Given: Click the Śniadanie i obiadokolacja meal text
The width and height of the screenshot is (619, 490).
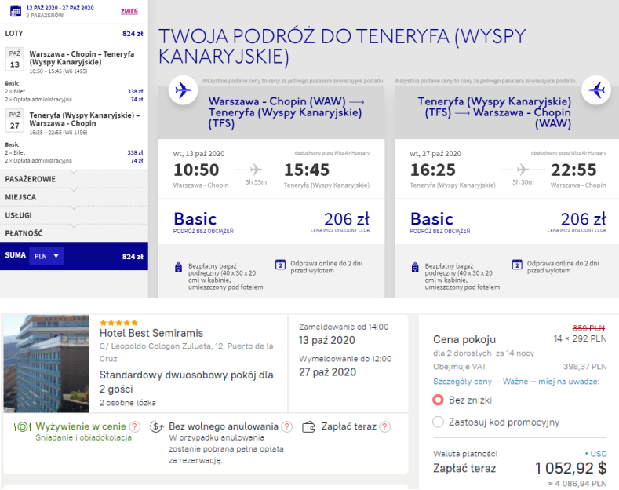Looking at the screenshot, I should pyautogui.click(x=84, y=437).
